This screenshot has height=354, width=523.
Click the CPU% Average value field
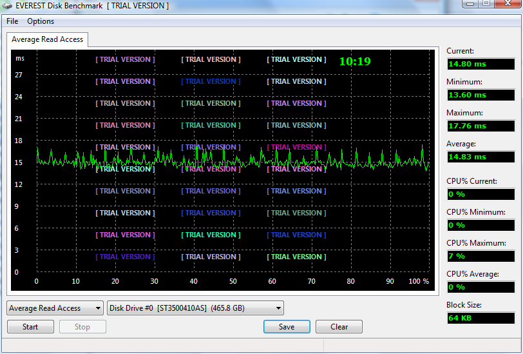[x=480, y=287]
